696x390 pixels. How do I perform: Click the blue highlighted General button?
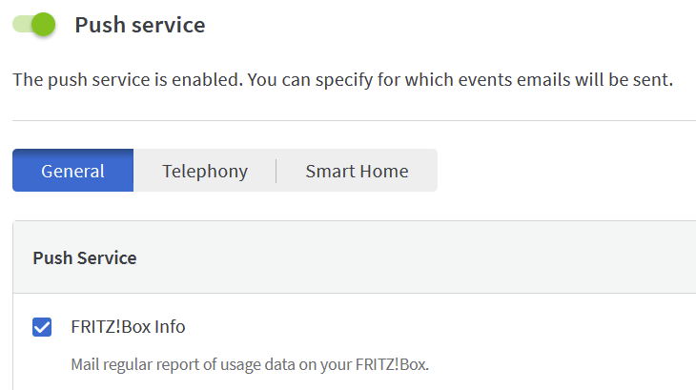point(72,172)
